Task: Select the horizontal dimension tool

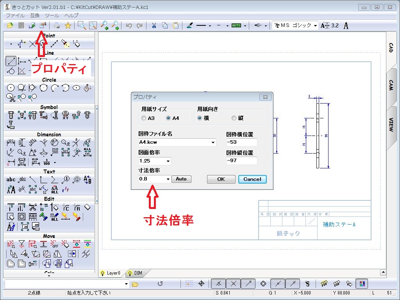Action: [x=11, y=142]
